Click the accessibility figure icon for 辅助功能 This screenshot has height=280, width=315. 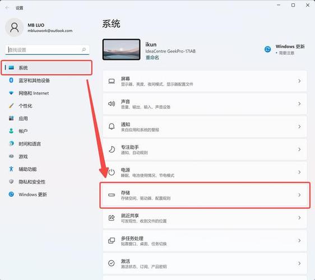11,169
